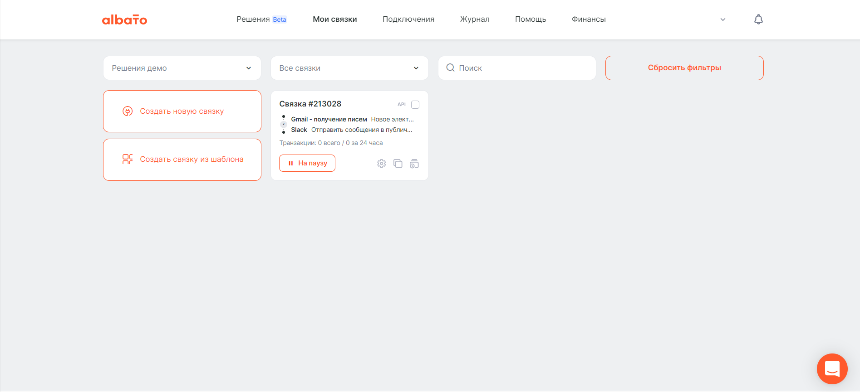Image resolution: width=860 pixels, height=392 pixels.
Task: Tick the checkbox on Связка #213028 card
Action: click(415, 105)
